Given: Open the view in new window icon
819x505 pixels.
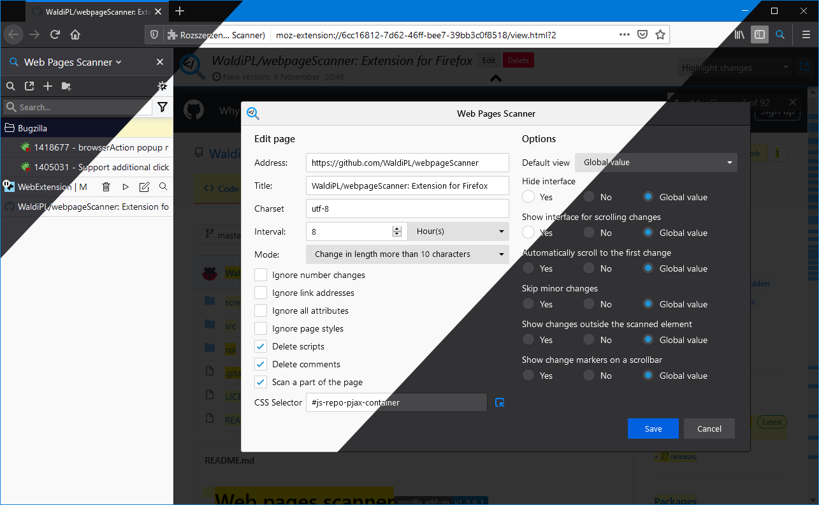Looking at the screenshot, I should pyautogui.click(x=804, y=66).
